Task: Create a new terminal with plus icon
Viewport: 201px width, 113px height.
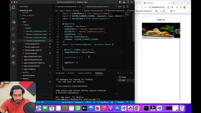Action: [x=118, y=73]
